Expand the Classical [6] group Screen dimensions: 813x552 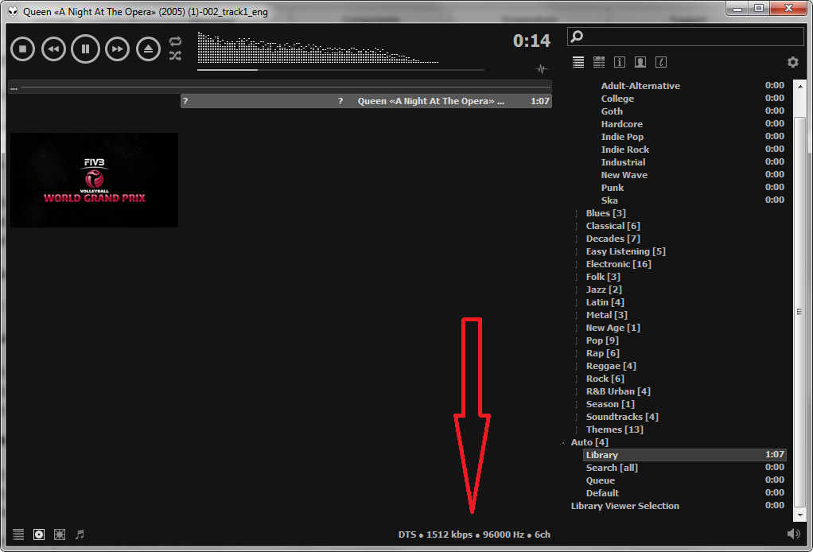577,226
